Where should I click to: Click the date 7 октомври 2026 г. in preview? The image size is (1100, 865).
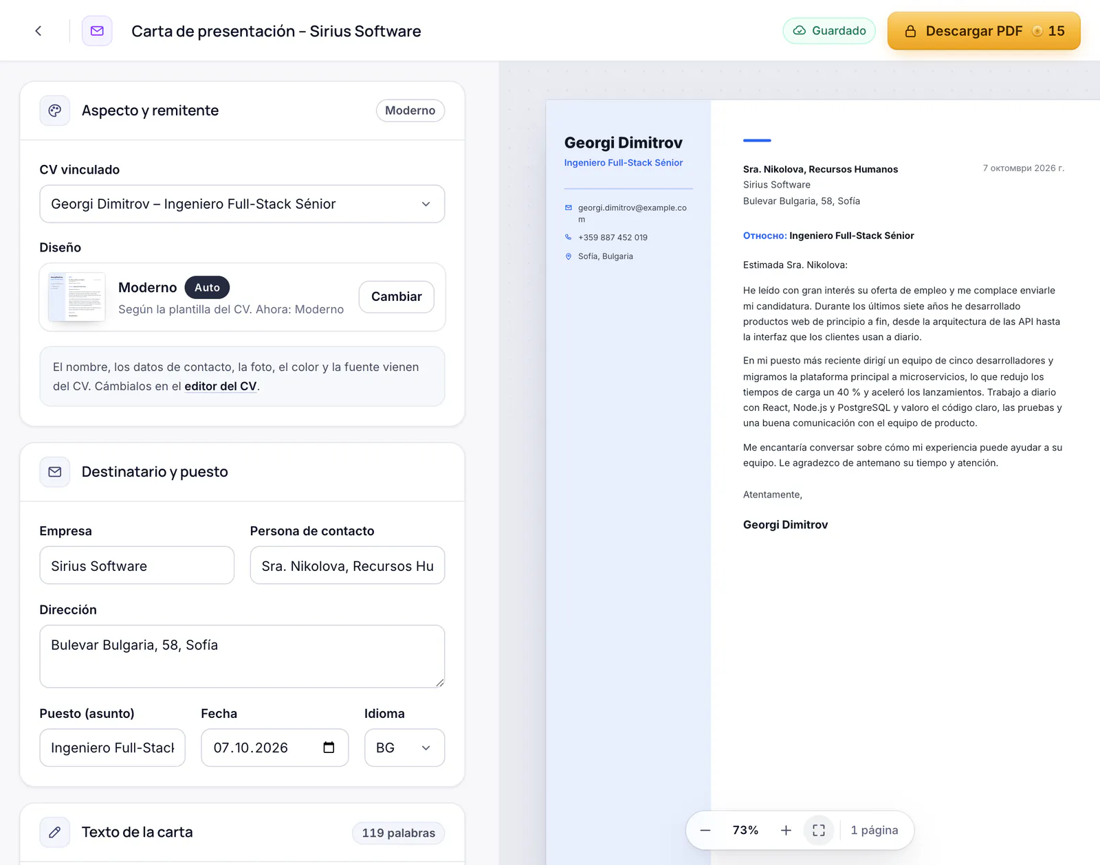click(x=1023, y=168)
